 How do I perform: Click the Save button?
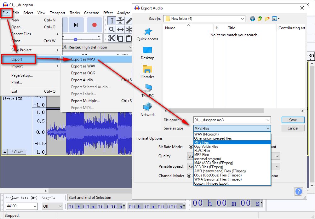[293, 120]
